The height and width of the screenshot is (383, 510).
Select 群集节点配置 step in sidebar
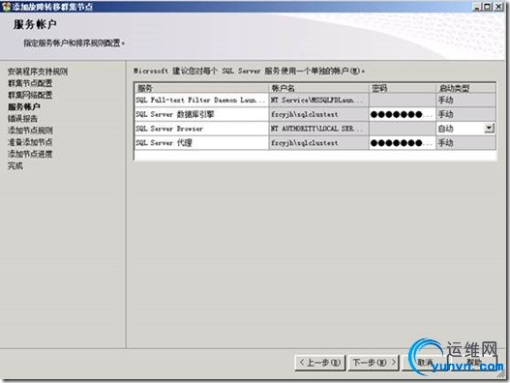(x=30, y=83)
